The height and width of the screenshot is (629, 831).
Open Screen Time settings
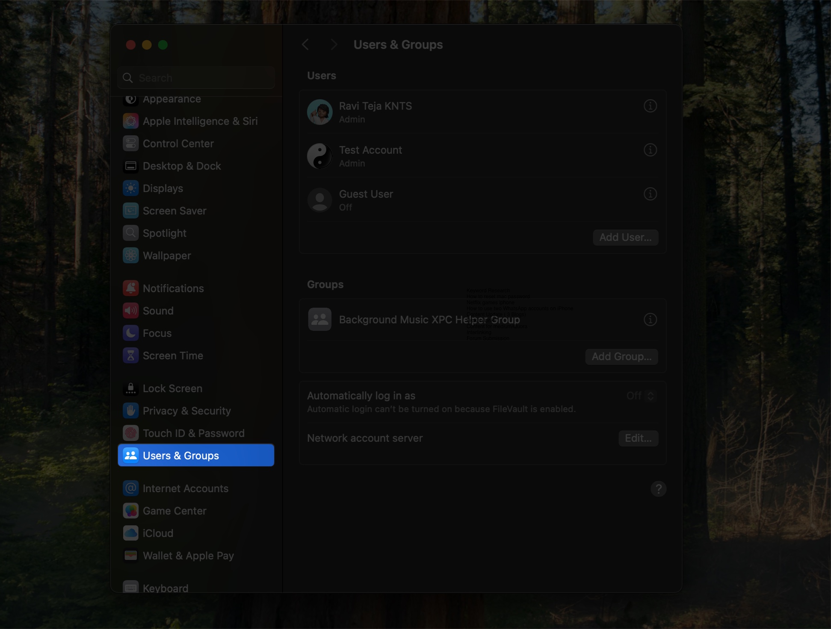(x=173, y=355)
